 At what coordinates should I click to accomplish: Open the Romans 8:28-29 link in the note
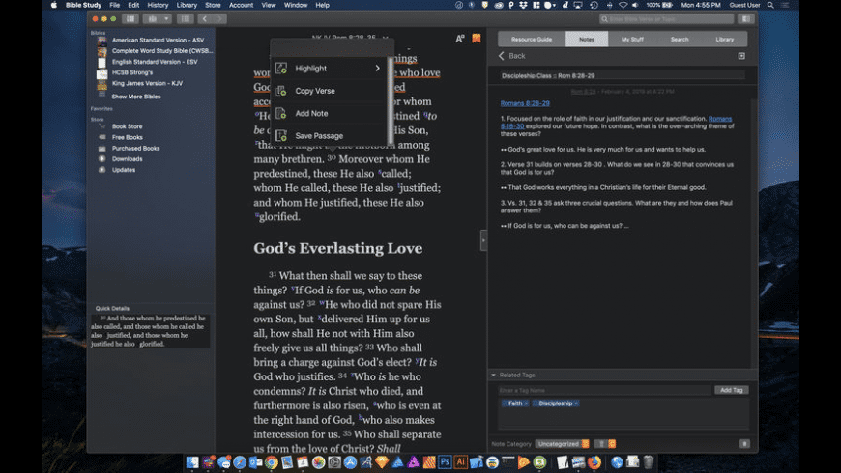(x=525, y=103)
